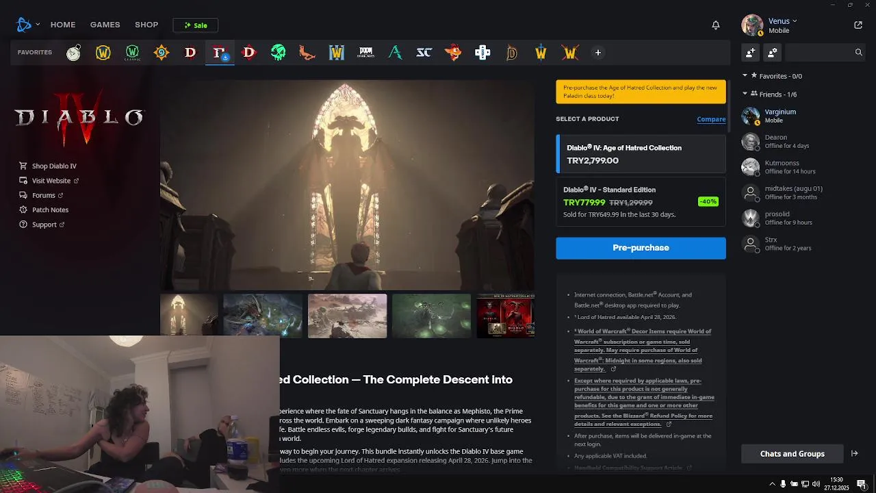The height and width of the screenshot is (493, 876).
Task: Select the orange Tony Hawk bird icon
Action: click(x=307, y=53)
